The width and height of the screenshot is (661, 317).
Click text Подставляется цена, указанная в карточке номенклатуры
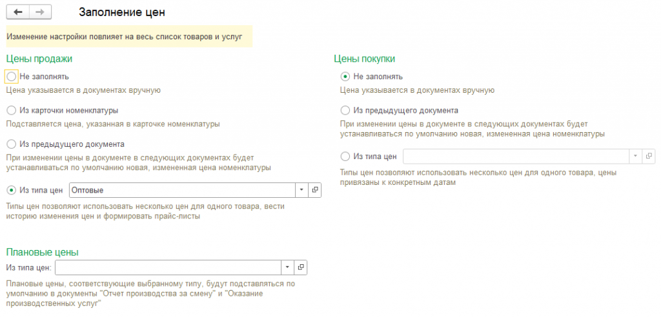coord(113,124)
